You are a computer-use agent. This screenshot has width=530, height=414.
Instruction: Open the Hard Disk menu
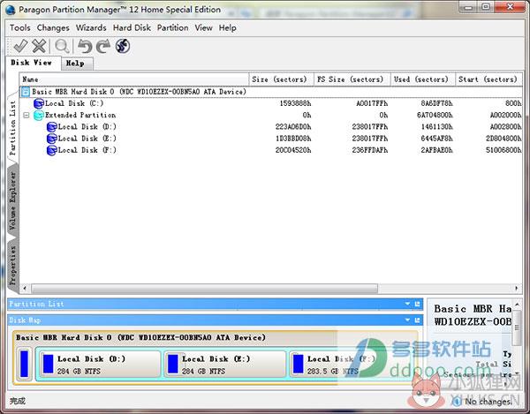click(132, 27)
